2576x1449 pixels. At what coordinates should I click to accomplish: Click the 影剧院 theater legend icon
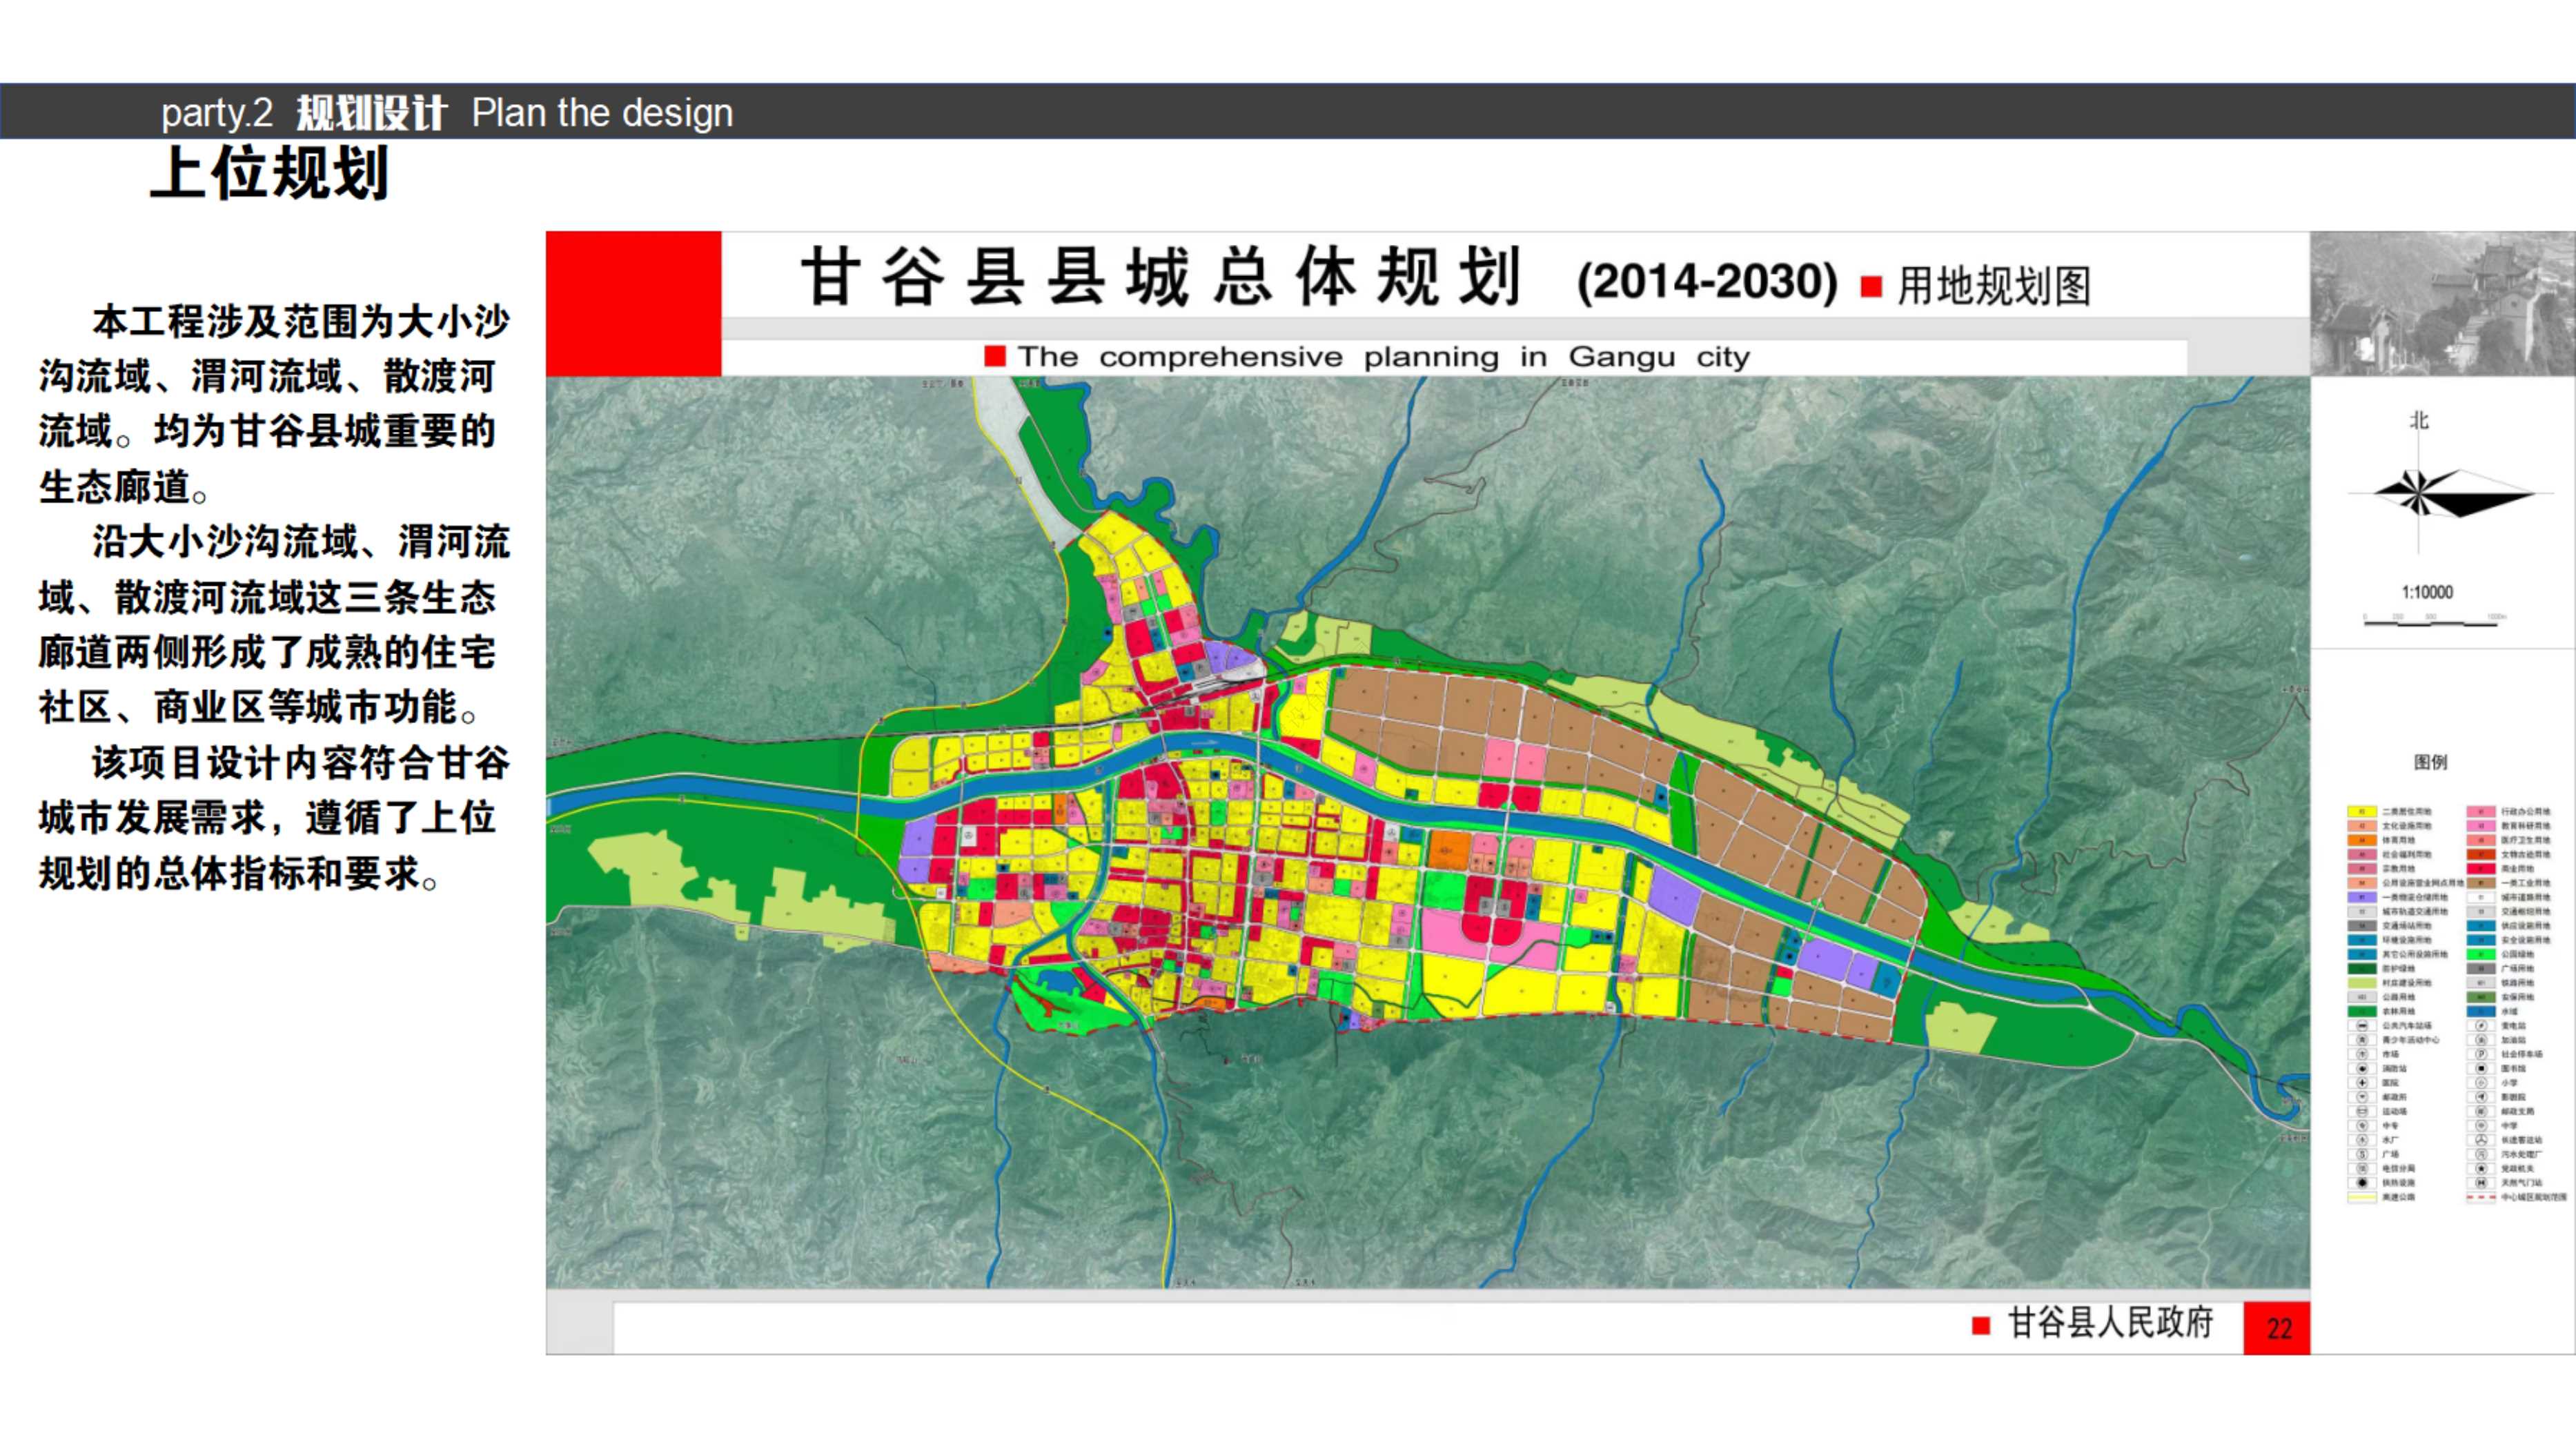[2482, 1097]
